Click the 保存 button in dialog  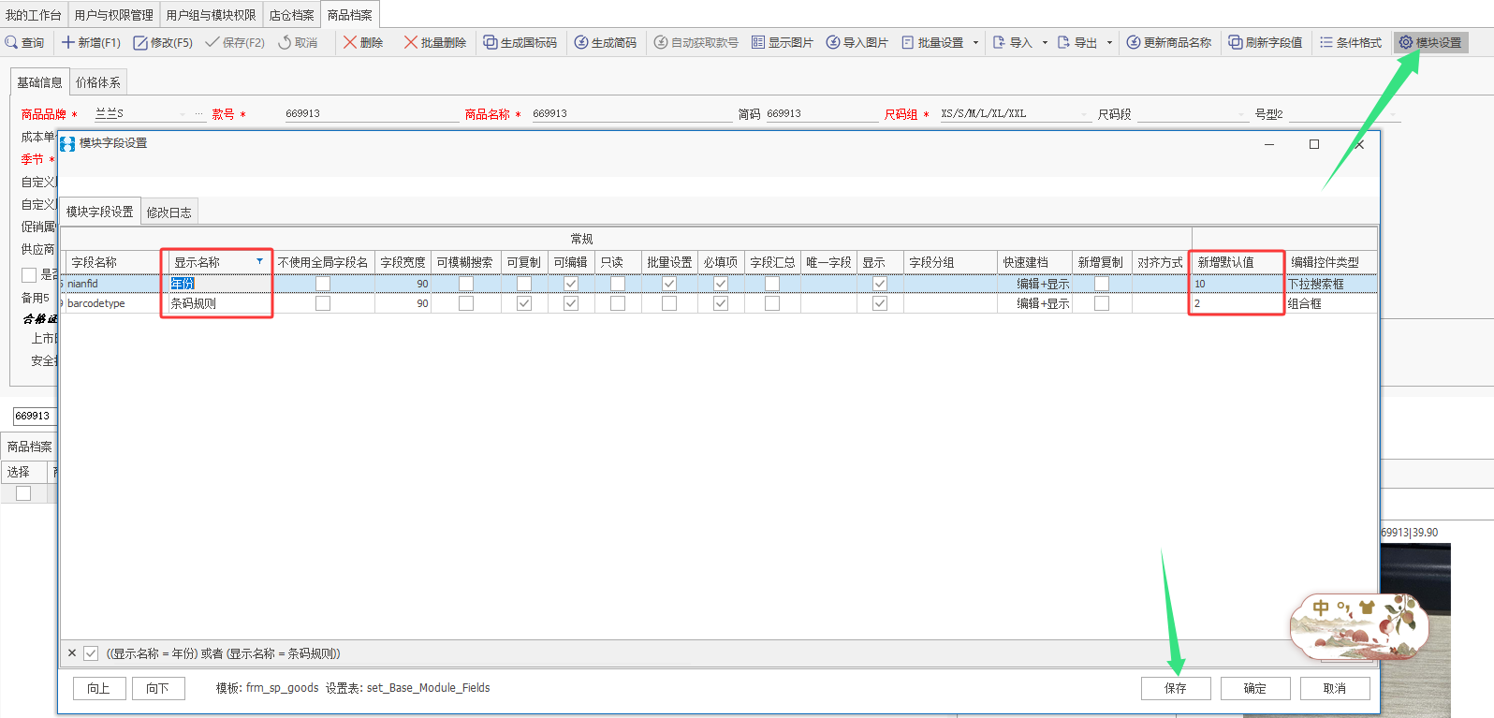pos(1175,688)
